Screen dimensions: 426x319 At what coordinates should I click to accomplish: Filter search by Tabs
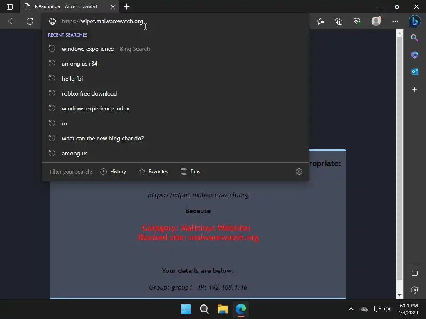(x=190, y=172)
